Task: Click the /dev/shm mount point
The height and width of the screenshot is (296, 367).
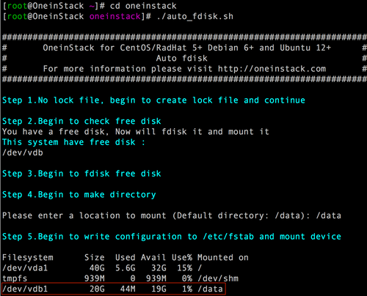Action: 218,278
